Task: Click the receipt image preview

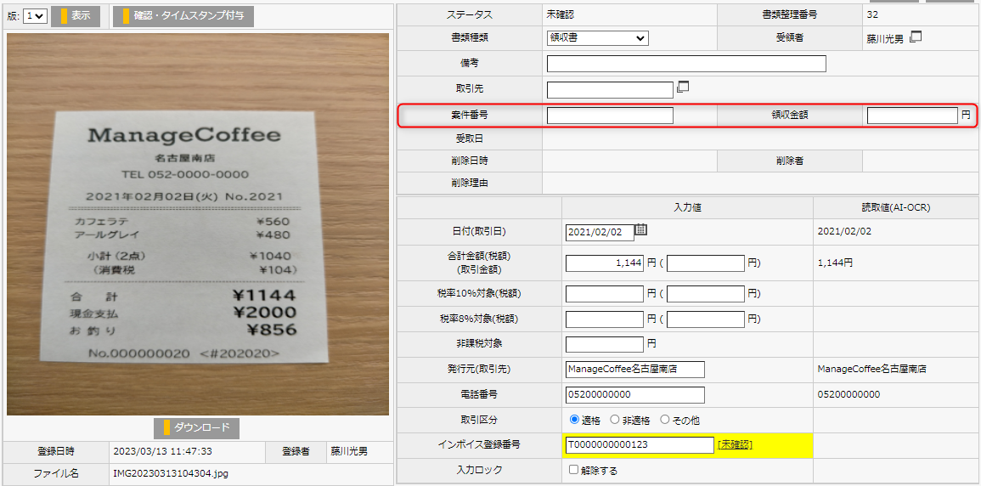Action: 198,224
